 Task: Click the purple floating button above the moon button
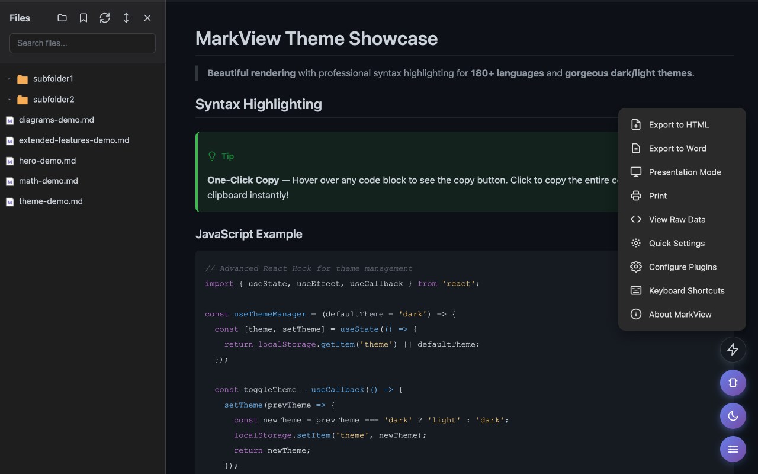tap(733, 383)
